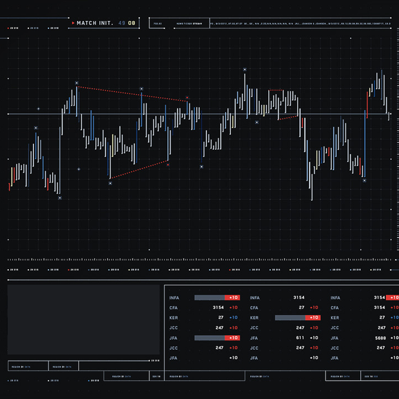Select value 3154 in second column INFA row
Viewport: 399px width, 399px height.
coord(299,298)
